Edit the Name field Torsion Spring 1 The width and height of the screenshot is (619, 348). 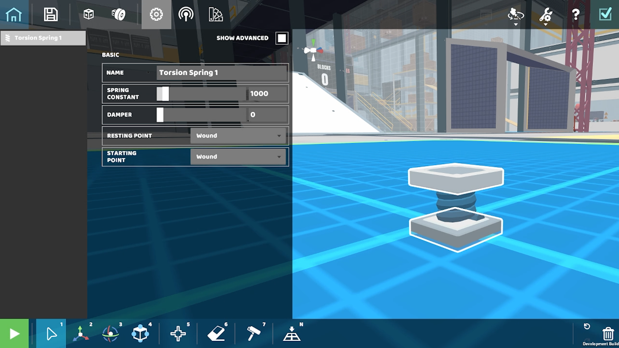[x=222, y=72]
